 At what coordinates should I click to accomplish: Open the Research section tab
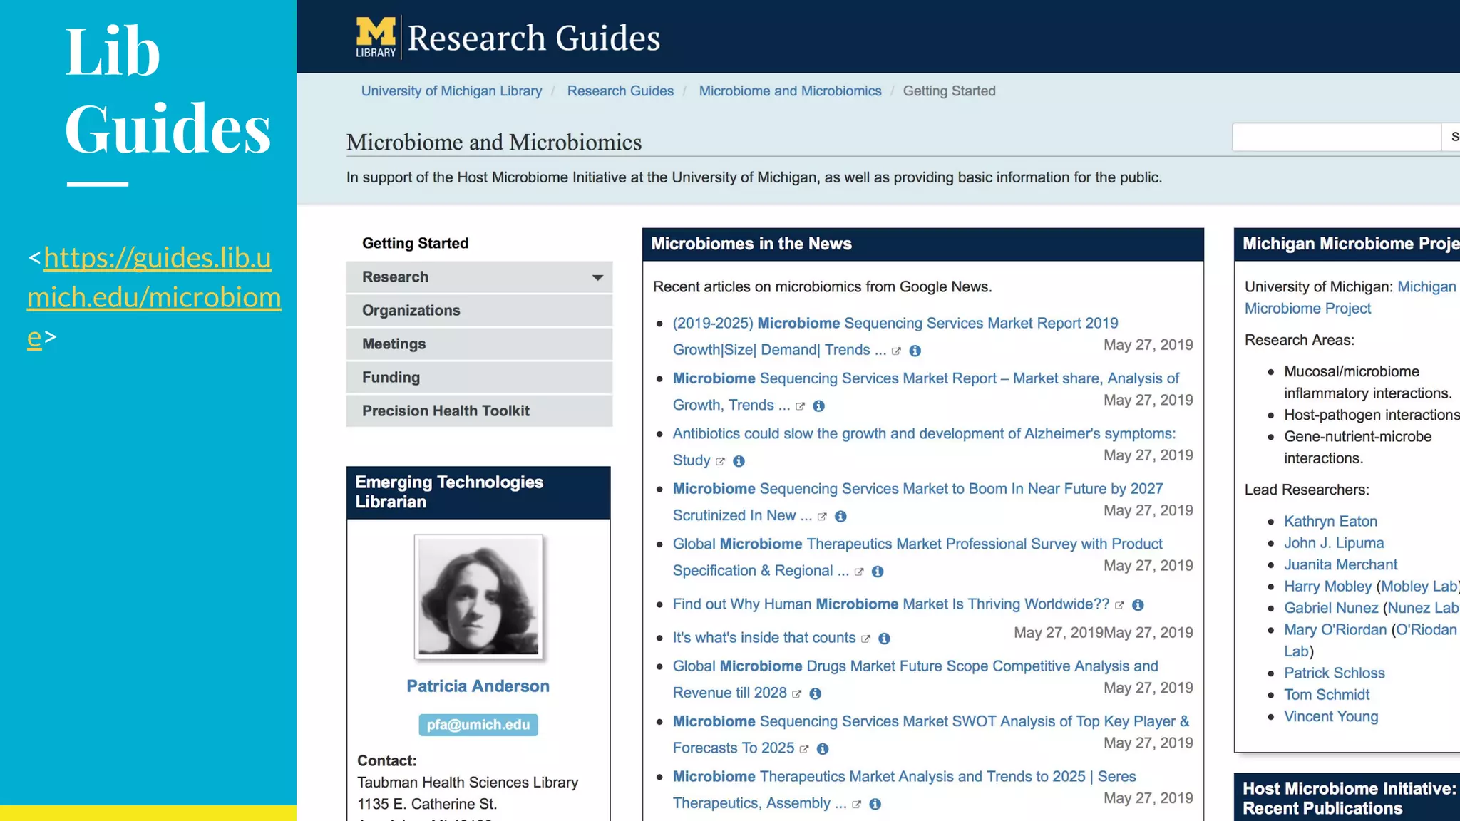pyautogui.click(x=479, y=277)
